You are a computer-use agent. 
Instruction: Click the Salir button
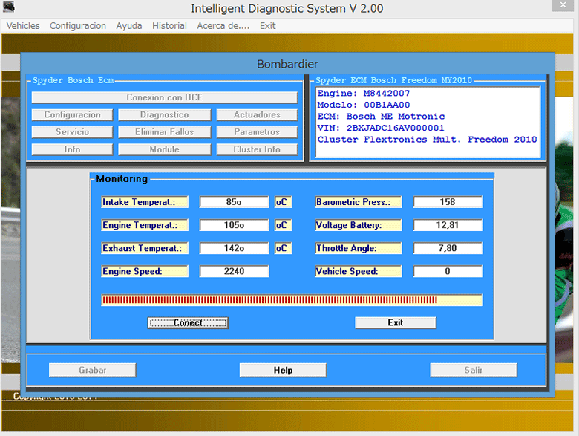point(474,370)
